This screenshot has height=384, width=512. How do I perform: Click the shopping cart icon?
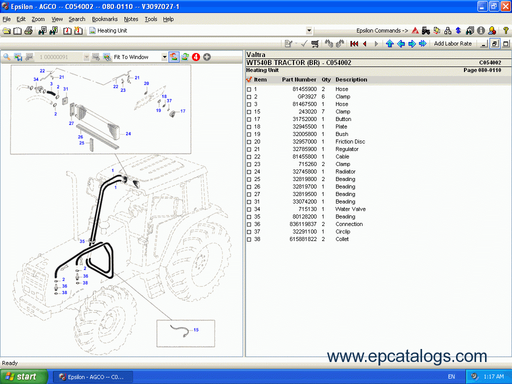pos(315,44)
